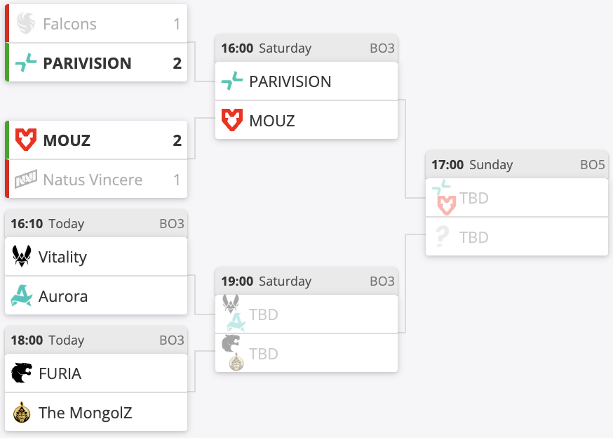Click the Natus Vincere logo
The image size is (613, 438).
tap(26, 180)
